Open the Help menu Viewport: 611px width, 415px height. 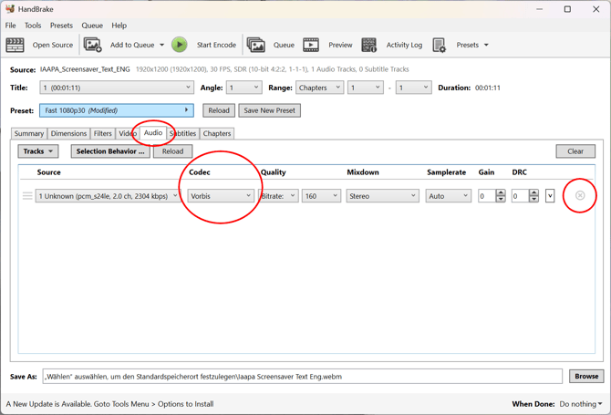click(x=119, y=26)
